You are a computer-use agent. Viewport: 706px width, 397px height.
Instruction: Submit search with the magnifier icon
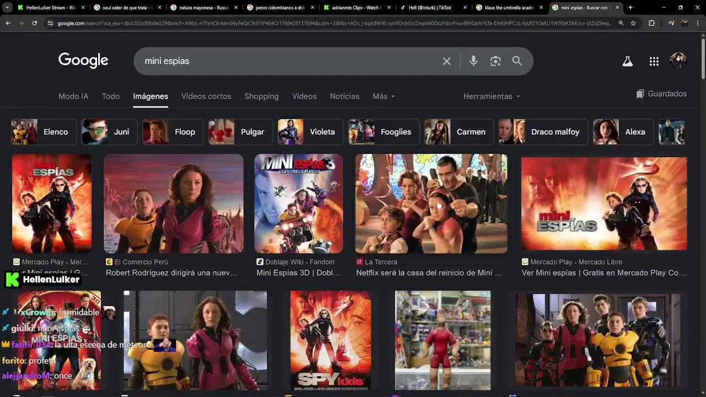pyautogui.click(x=517, y=61)
